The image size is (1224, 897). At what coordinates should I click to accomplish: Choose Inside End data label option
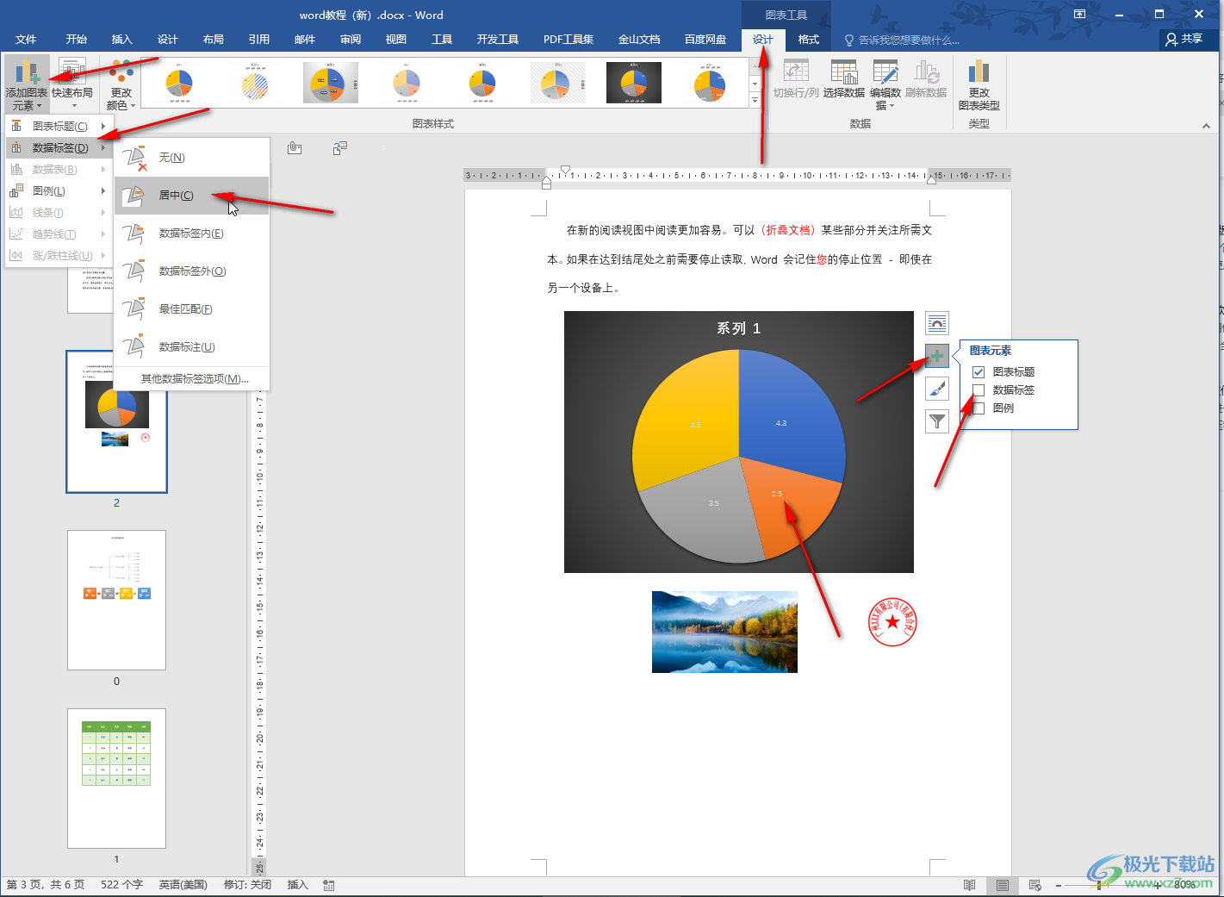[192, 234]
